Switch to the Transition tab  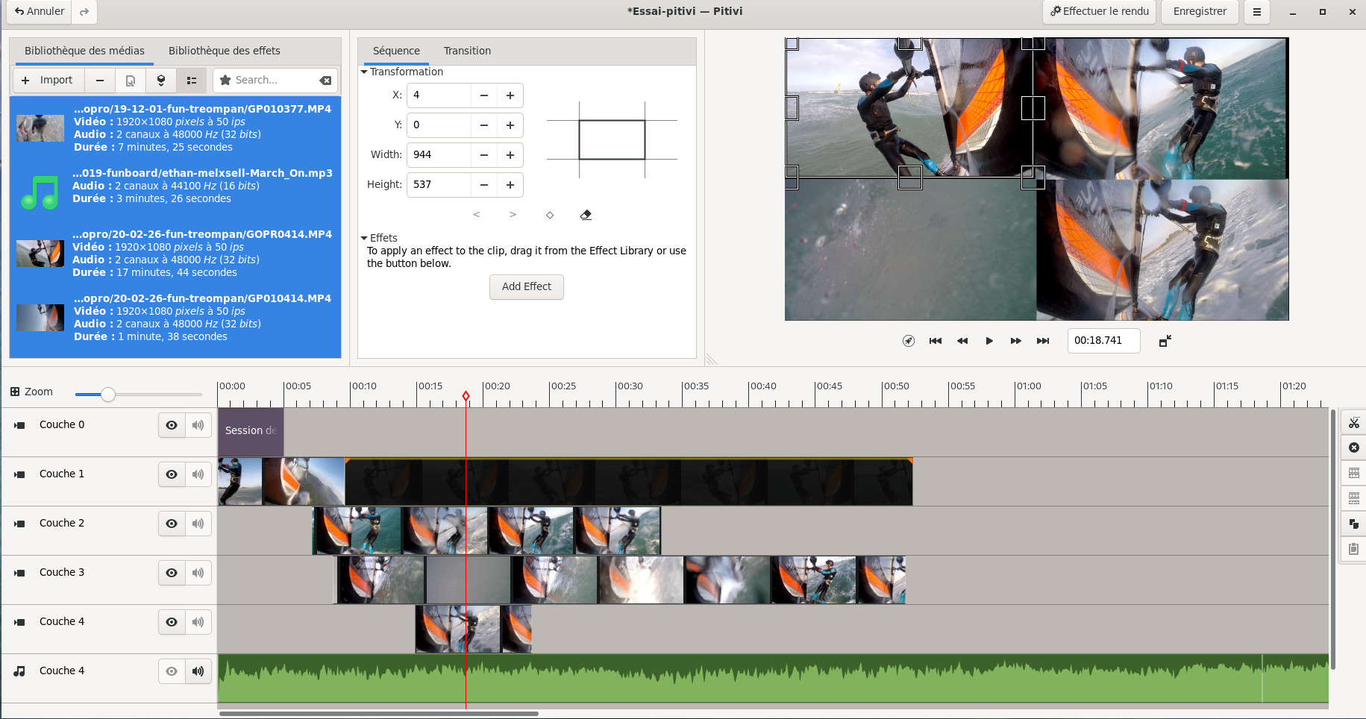point(467,51)
